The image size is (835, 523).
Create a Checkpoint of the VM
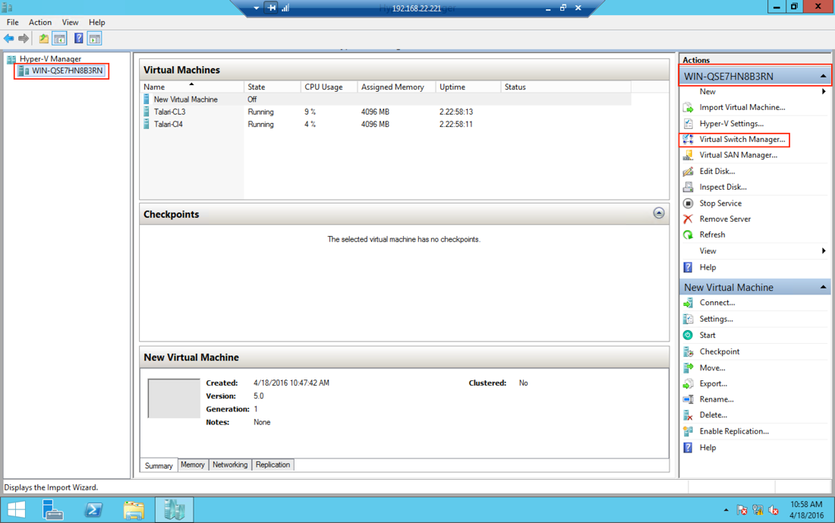click(x=719, y=351)
